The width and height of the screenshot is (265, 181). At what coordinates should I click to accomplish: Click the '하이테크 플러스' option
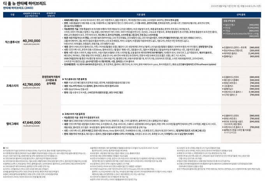pyautogui.click(x=230, y=53)
